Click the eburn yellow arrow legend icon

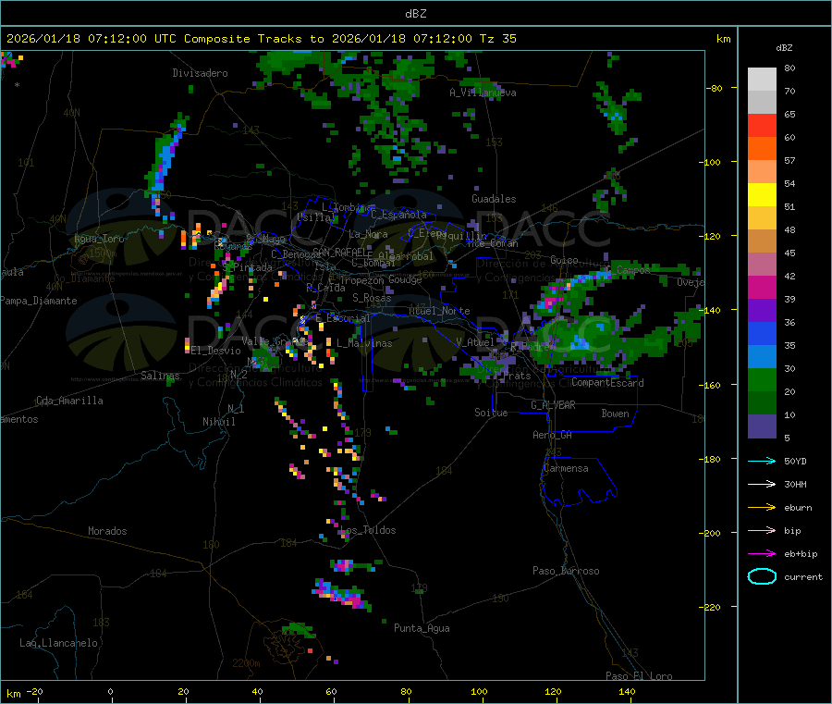coord(762,508)
